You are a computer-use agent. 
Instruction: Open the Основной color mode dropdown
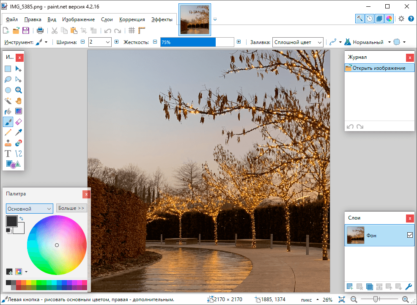pyautogui.click(x=29, y=209)
